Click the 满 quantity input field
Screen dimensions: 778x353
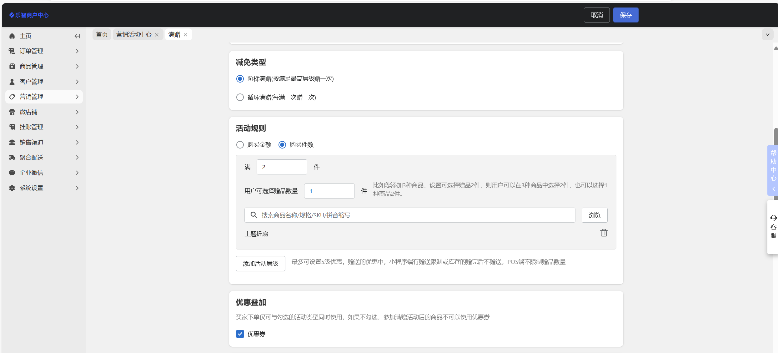tap(282, 167)
